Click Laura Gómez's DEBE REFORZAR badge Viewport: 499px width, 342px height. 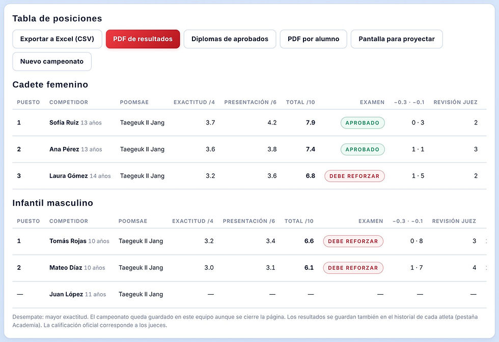[x=354, y=176]
